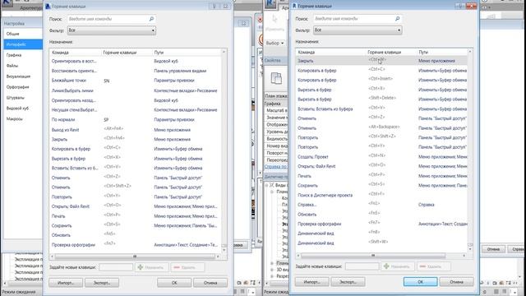Select Ближайшие точки row in left dialog
Viewport: 526px width, 296px height.
136,81
